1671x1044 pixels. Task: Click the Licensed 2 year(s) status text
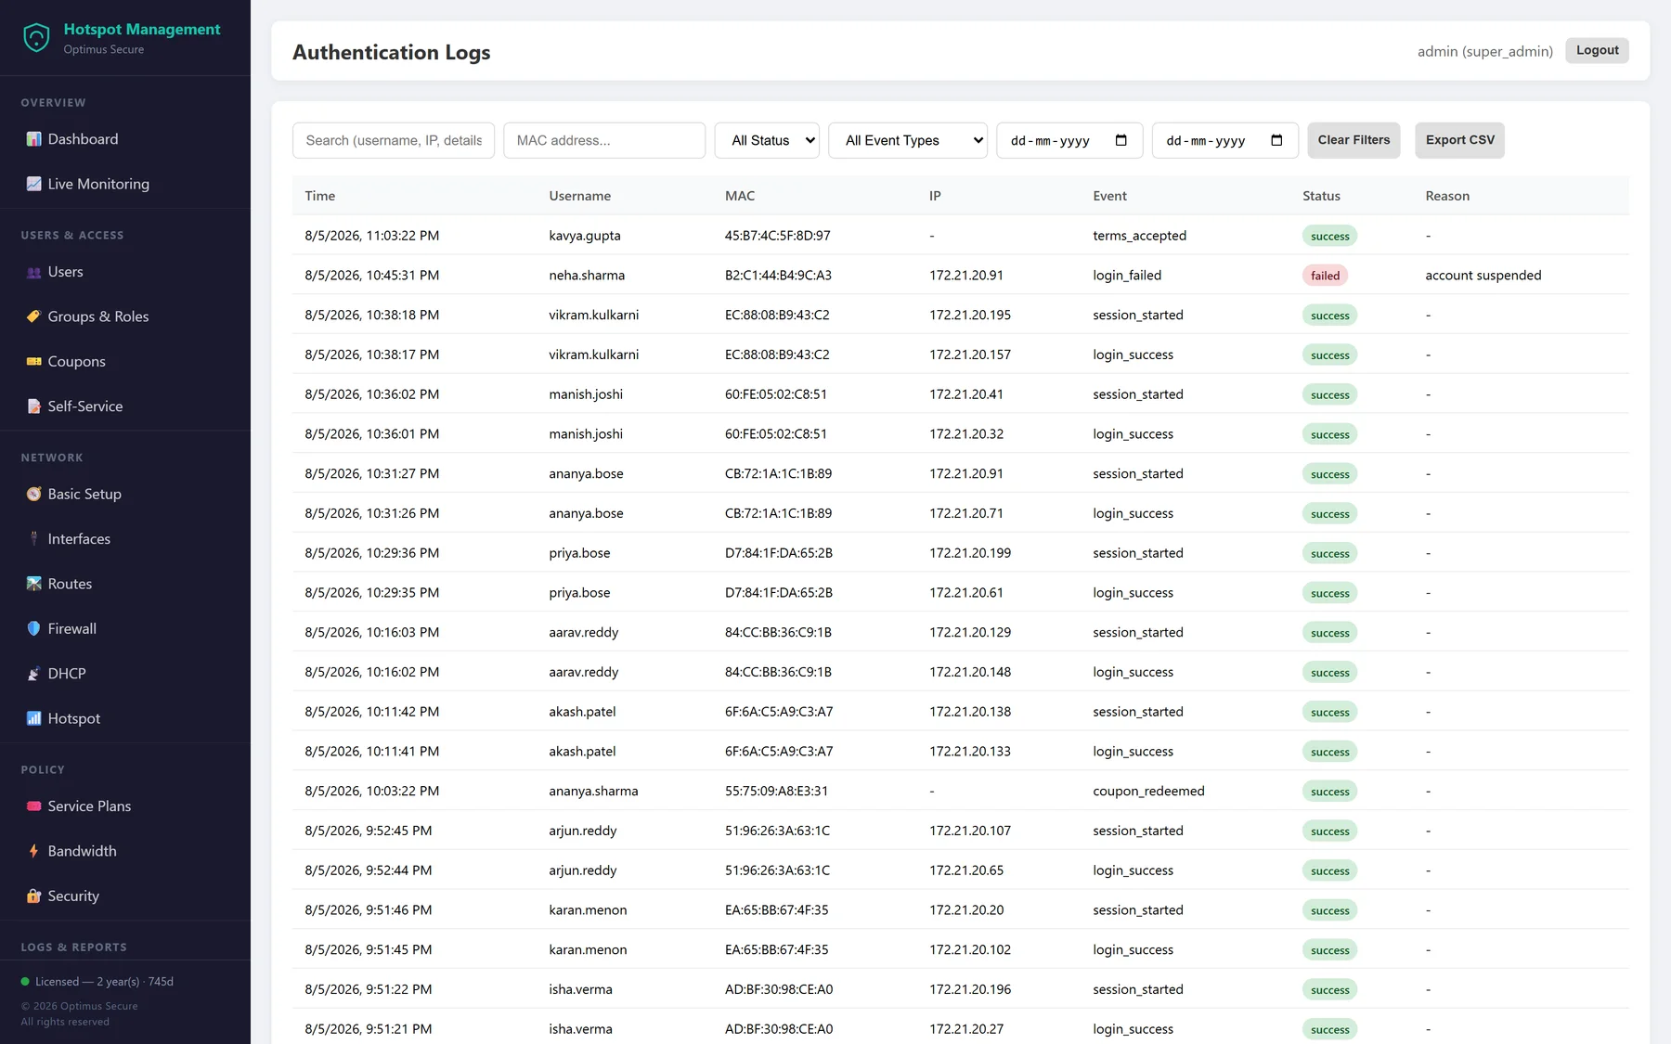pyautogui.click(x=104, y=982)
